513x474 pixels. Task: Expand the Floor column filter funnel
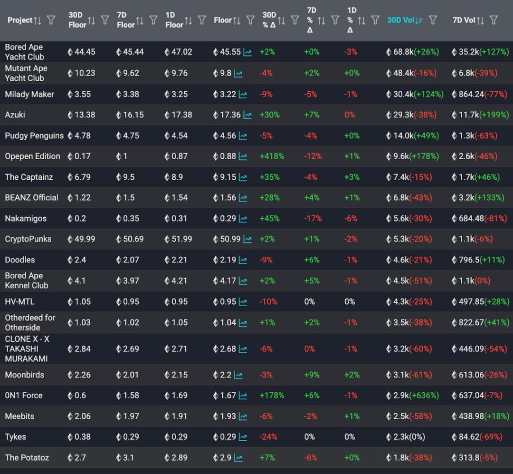250,20
